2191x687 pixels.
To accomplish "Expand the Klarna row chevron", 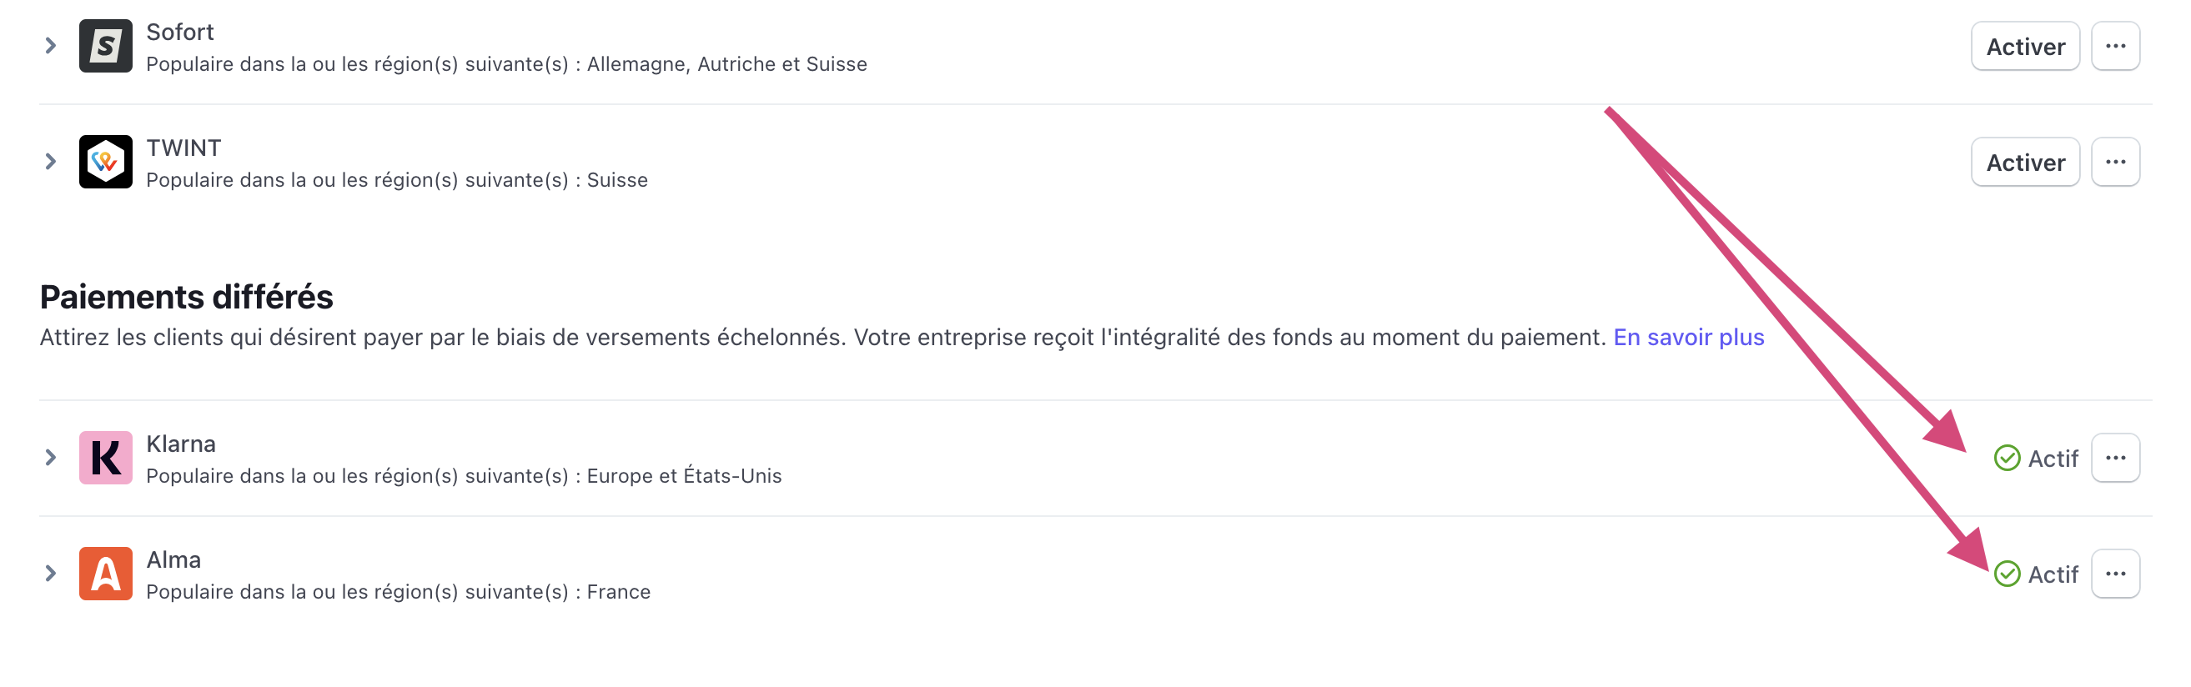I will (x=50, y=458).
